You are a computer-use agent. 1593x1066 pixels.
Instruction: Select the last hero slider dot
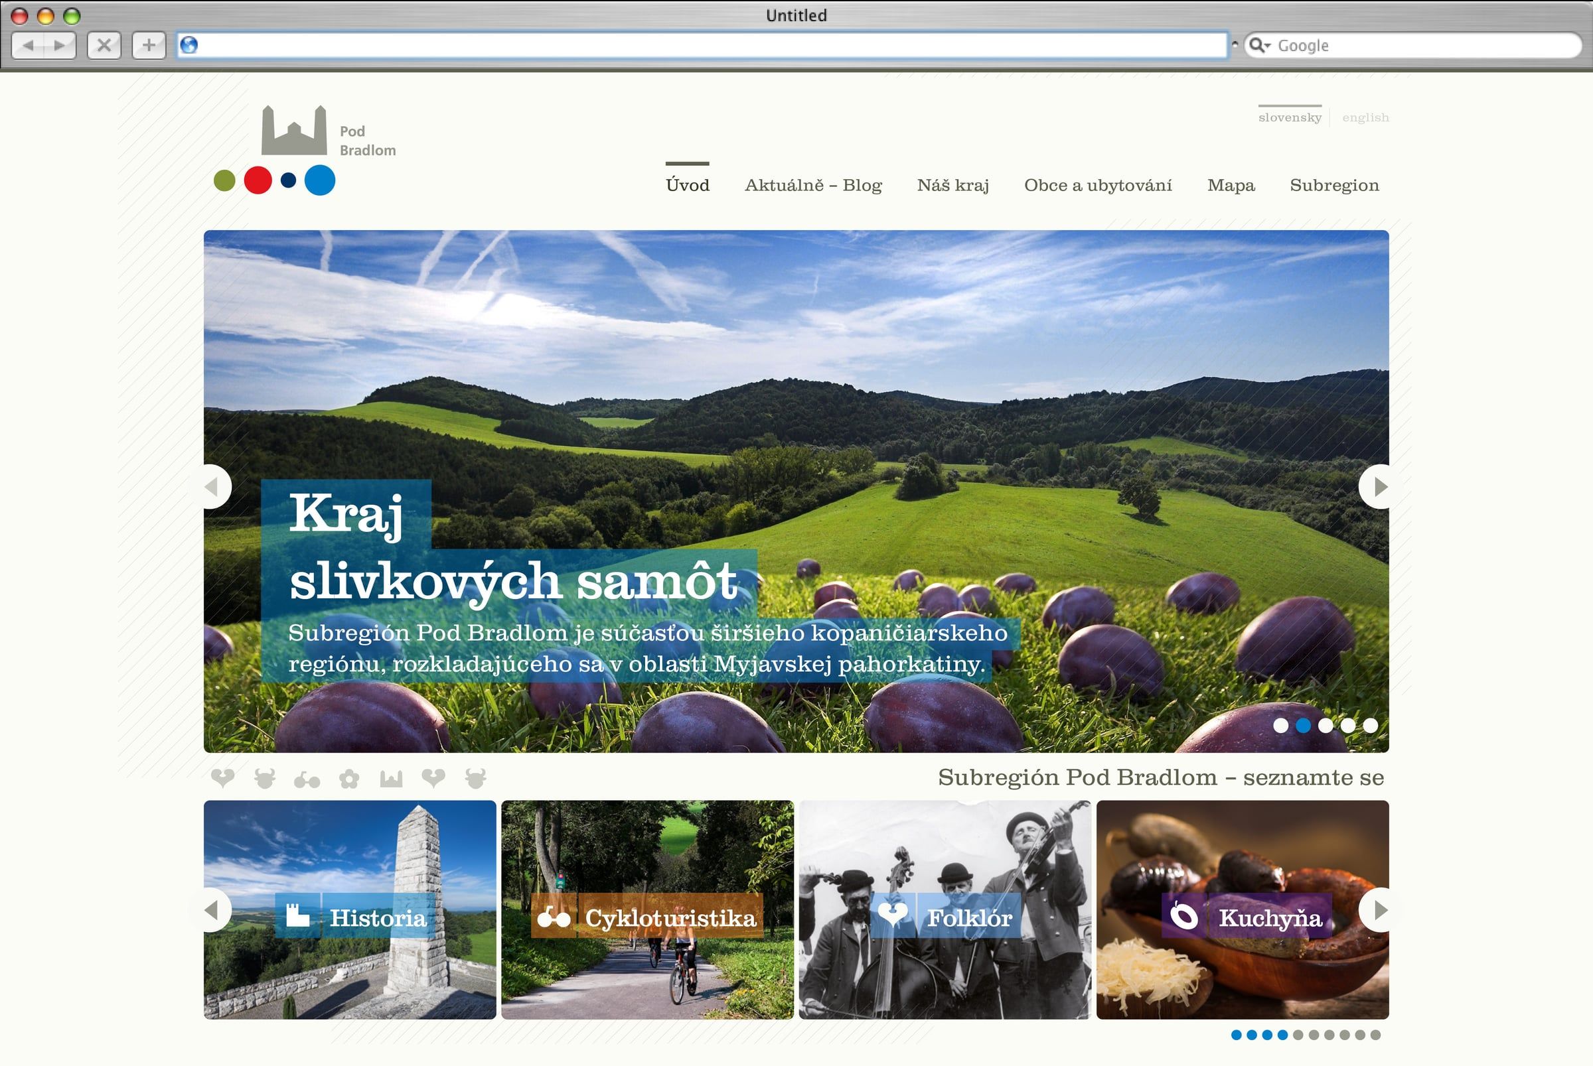(x=1371, y=726)
